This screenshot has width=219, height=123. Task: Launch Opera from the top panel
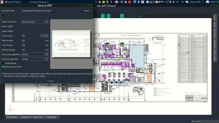[96, 2]
